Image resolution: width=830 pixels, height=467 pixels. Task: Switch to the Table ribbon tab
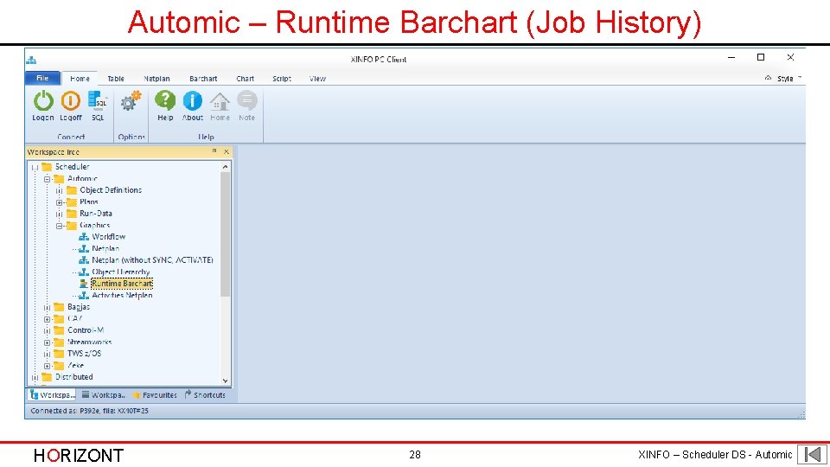coord(115,79)
